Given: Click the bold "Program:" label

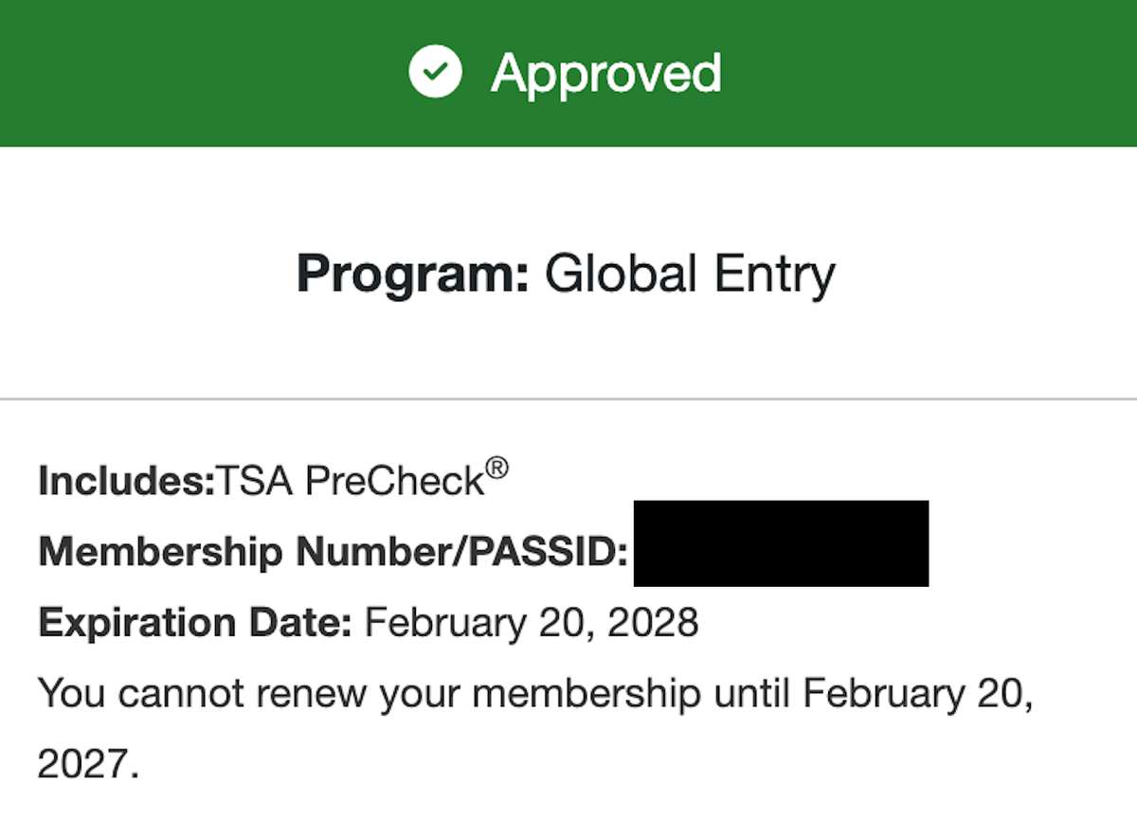Looking at the screenshot, I should pyautogui.click(x=413, y=275).
